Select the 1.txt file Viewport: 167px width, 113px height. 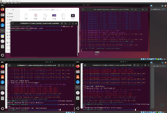pos(26,16)
